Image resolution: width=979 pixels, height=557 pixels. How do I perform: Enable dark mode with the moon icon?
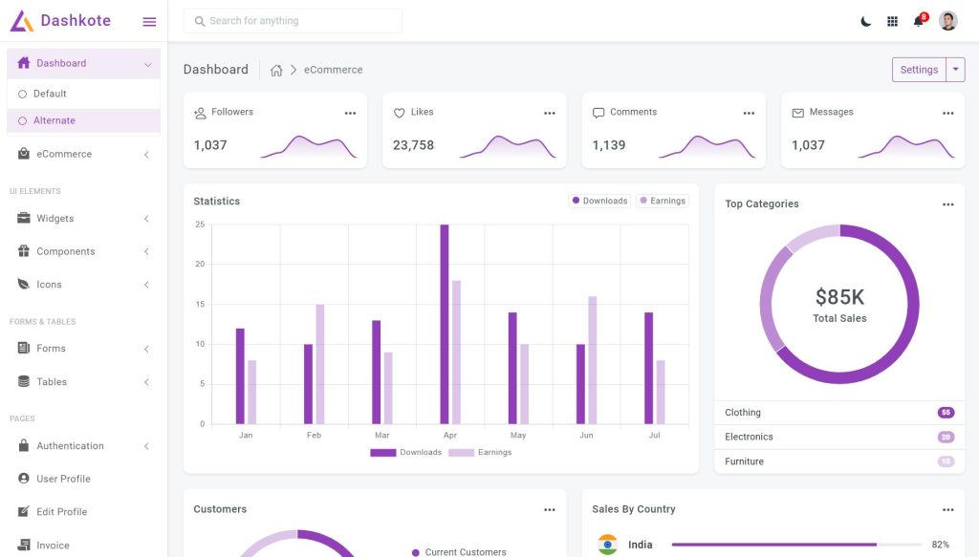865,20
